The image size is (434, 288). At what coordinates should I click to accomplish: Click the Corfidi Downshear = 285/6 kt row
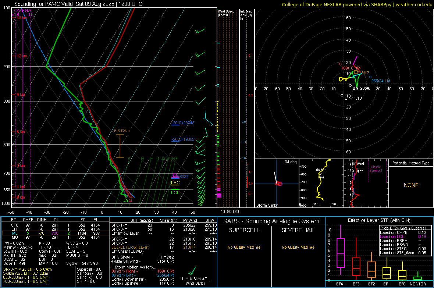pyautogui.click(x=143, y=280)
